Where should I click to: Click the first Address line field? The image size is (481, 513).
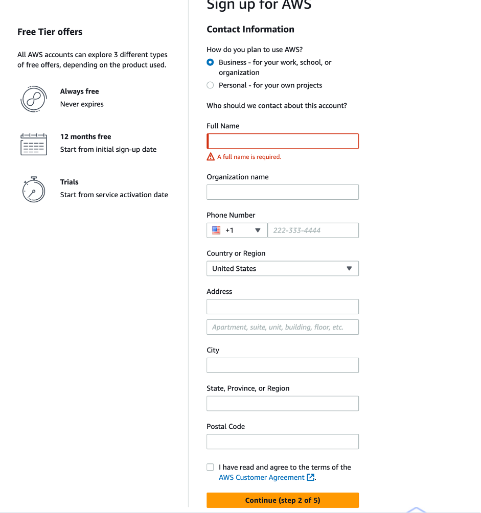[283, 307]
